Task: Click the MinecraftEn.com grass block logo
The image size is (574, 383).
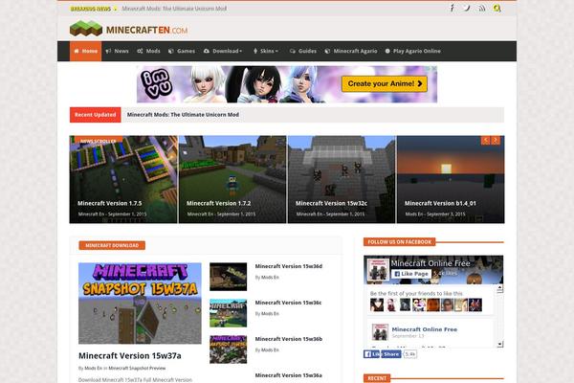Action: coord(86,29)
